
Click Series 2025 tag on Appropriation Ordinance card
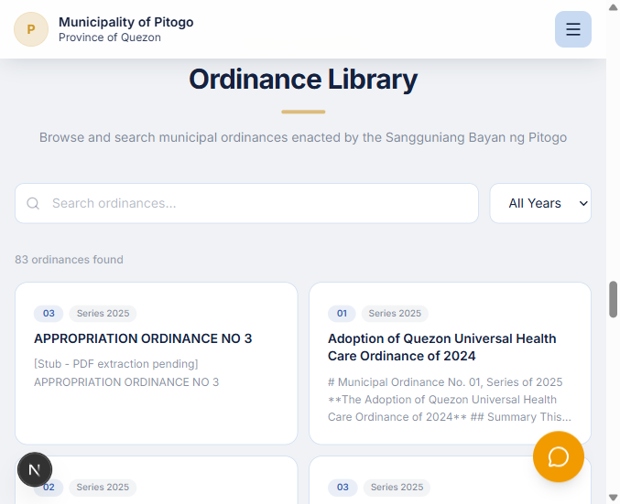(x=103, y=313)
